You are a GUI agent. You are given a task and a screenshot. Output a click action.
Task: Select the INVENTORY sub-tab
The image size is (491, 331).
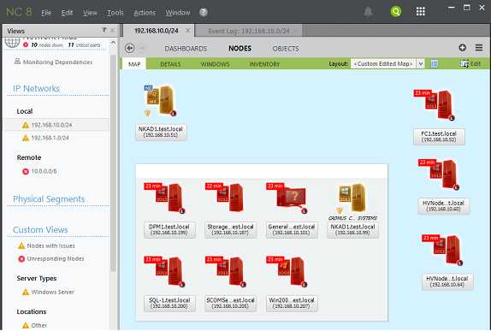tap(264, 64)
